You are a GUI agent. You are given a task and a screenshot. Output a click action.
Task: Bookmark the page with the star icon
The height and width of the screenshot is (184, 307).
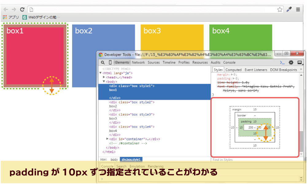pyautogui.click(x=280, y=10)
